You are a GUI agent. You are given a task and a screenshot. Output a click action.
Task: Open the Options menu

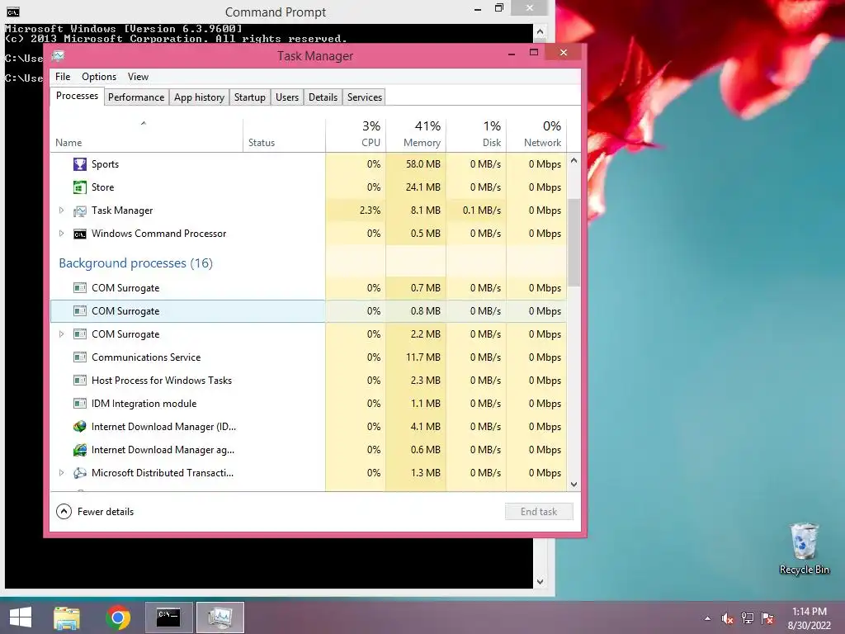99,77
